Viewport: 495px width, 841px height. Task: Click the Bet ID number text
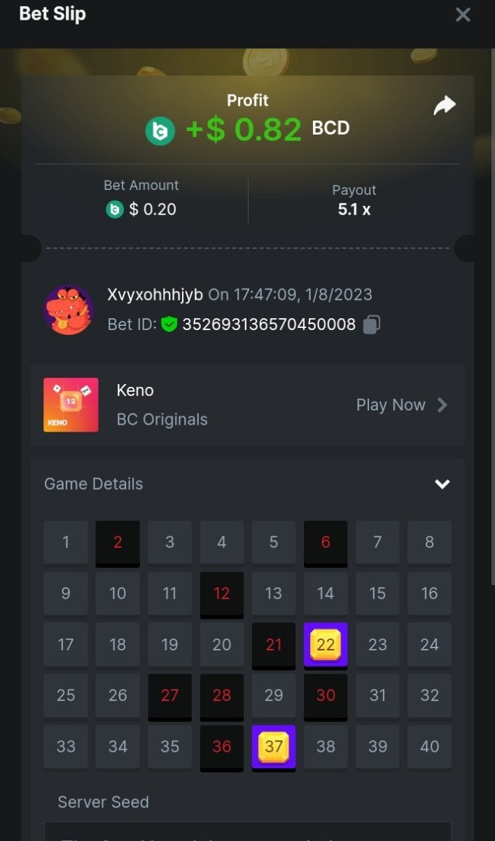pos(269,324)
